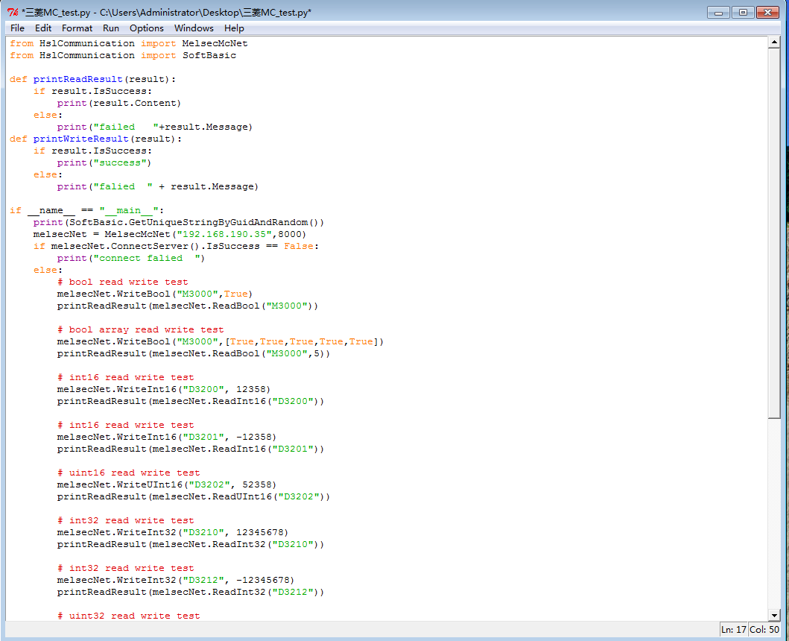Close the MC_test.py editor window
The height and width of the screenshot is (641, 789).
click(x=768, y=12)
